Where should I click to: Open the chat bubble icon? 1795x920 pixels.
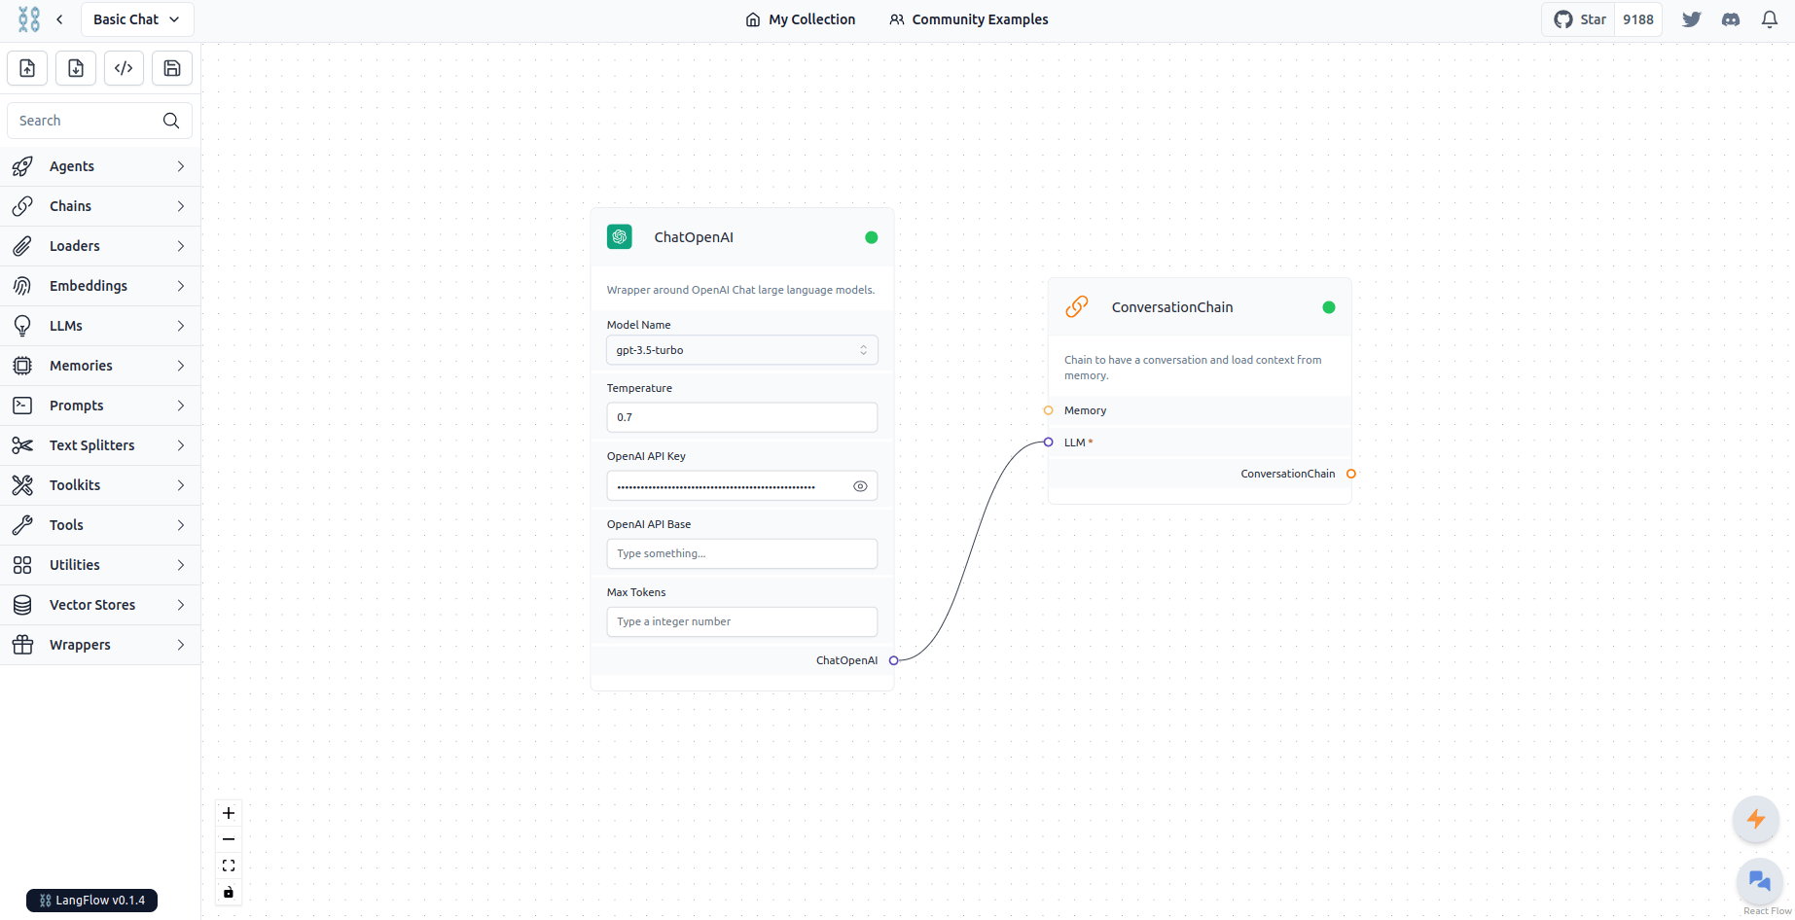[1759, 881]
